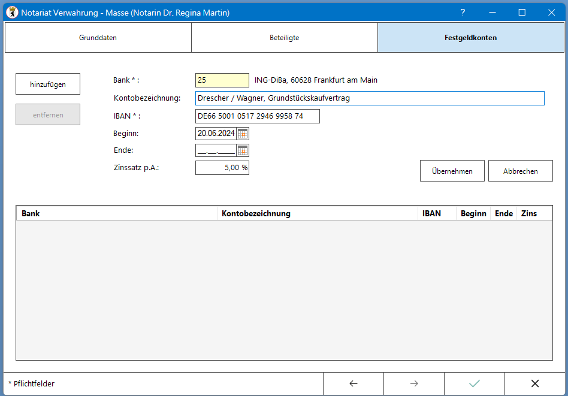Sort table by the Kontobezeichnung column header

317,213
